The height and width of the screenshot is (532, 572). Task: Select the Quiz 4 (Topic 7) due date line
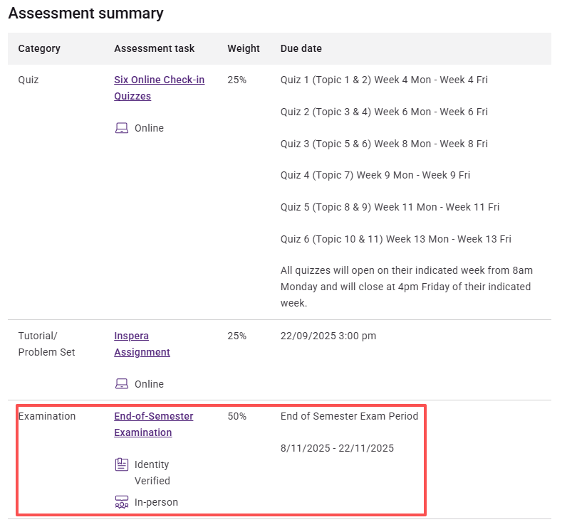click(x=375, y=175)
